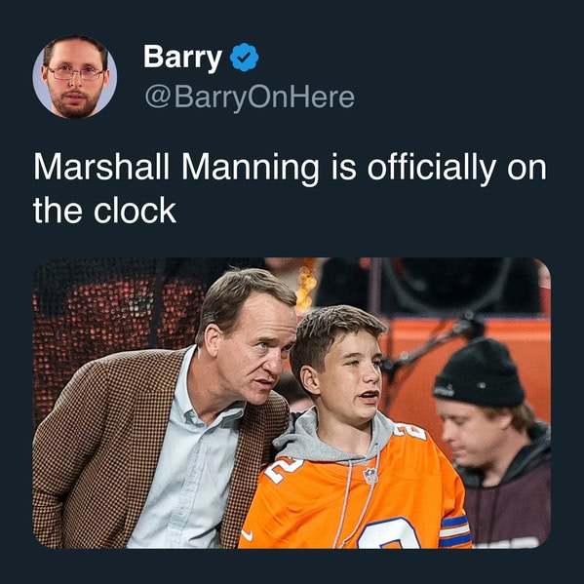Click the white Nike swoosh on jersey sleeve
The width and height of the screenshot is (584, 584).
click(x=247, y=535)
